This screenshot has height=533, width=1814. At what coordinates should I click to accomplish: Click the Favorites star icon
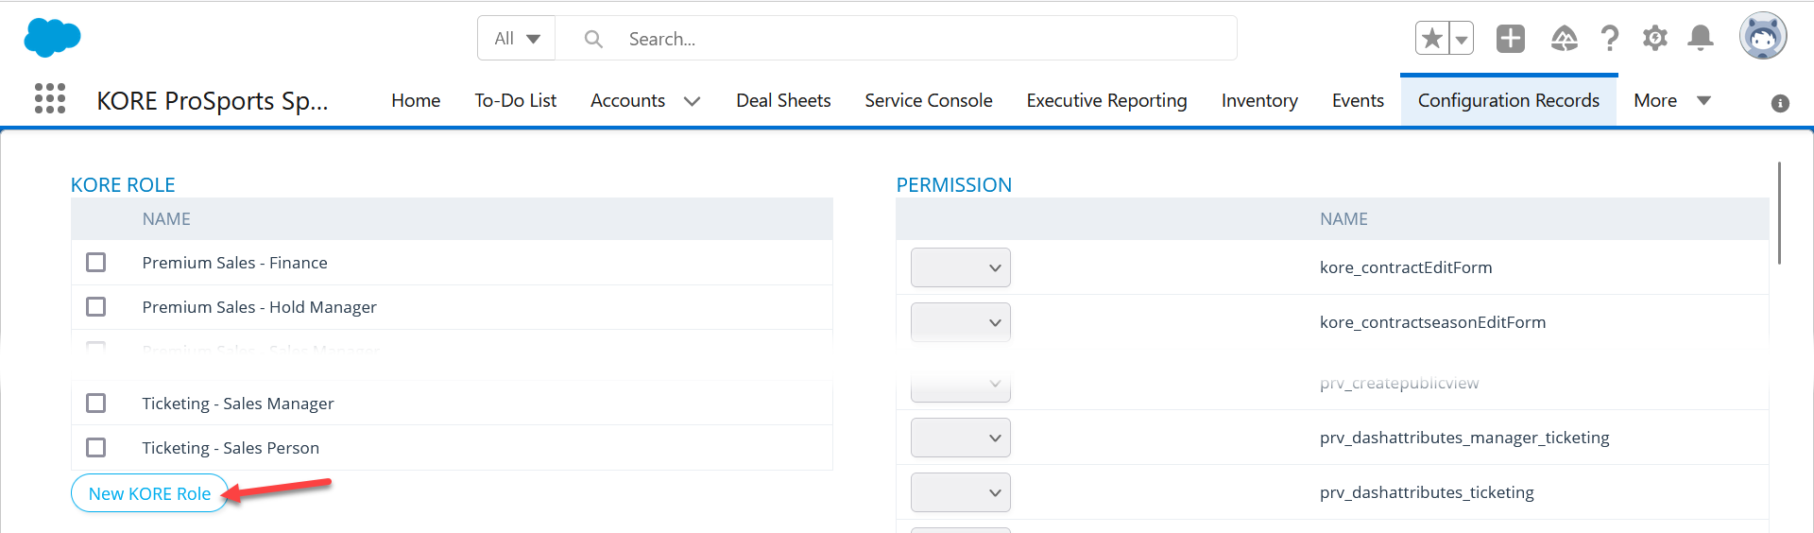click(x=1432, y=38)
